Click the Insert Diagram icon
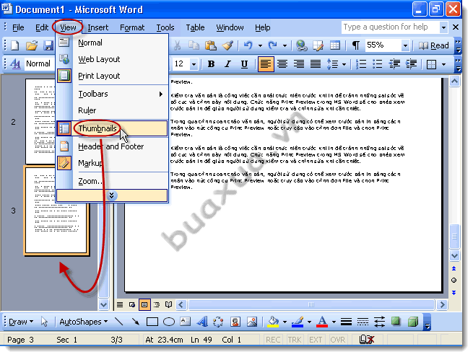 click(x=218, y=322)
